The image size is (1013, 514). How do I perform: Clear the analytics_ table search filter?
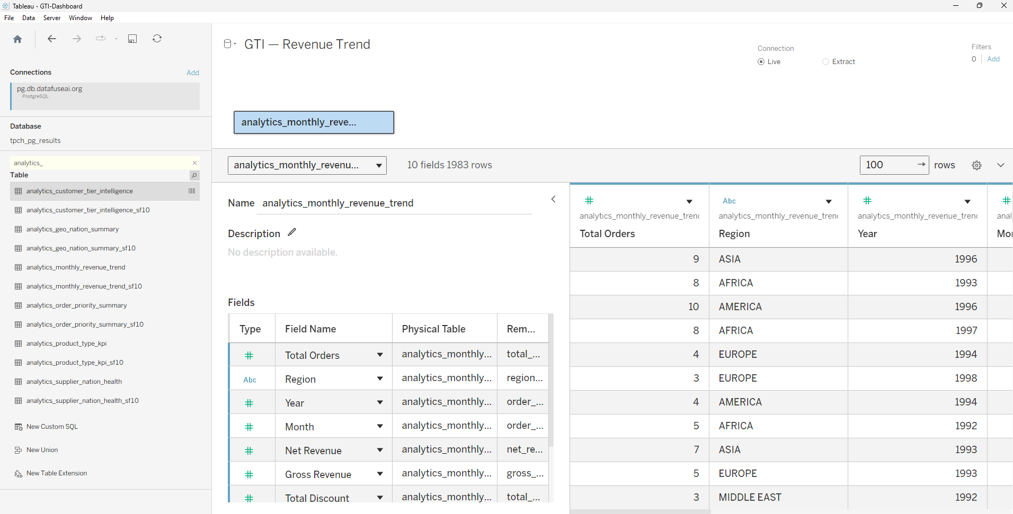(194, 163)
